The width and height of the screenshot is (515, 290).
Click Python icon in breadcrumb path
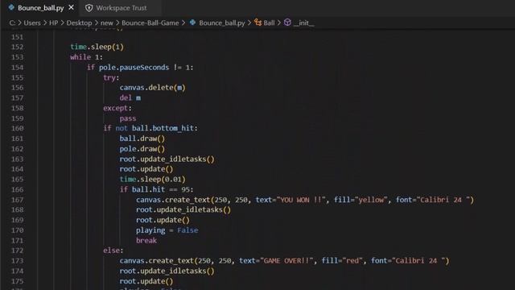tap(193, 23)
